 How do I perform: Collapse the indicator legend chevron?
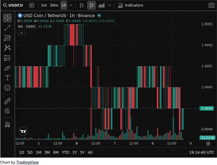tap(22, 33)
